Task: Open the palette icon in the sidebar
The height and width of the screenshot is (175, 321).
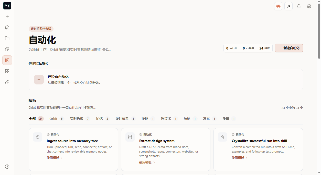Action: click(x=7, y=49)
